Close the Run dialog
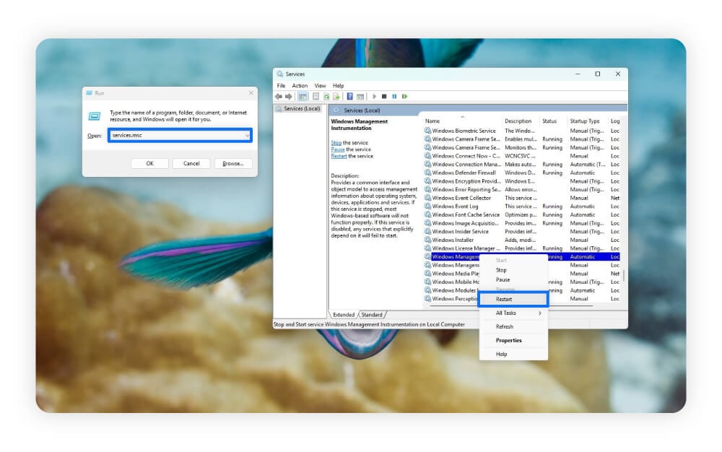 pos(251,93)
